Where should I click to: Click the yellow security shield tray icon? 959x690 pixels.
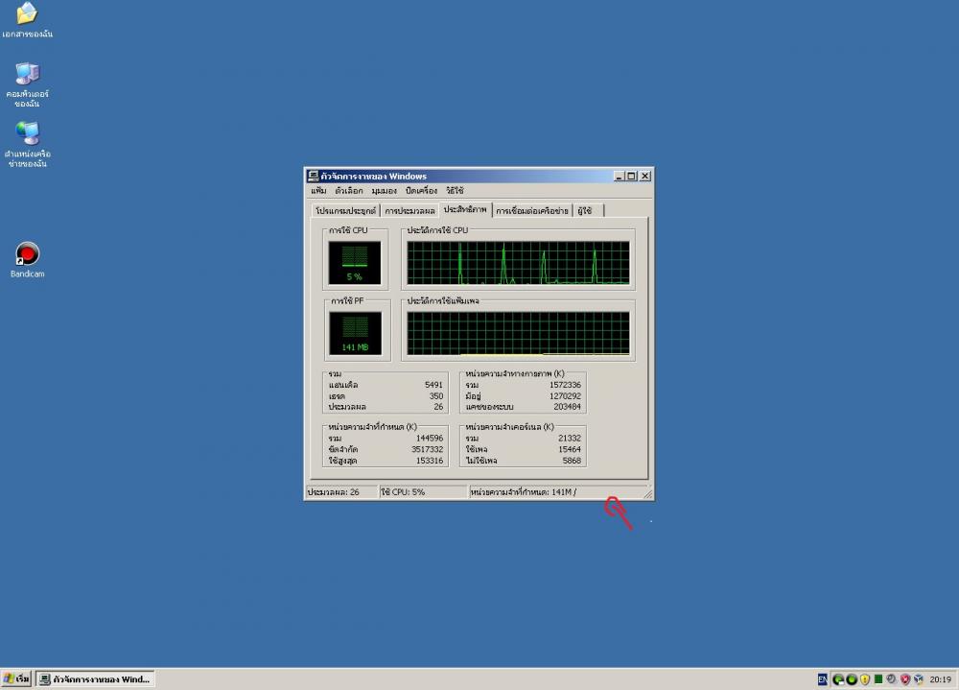[x=864, y=679]
